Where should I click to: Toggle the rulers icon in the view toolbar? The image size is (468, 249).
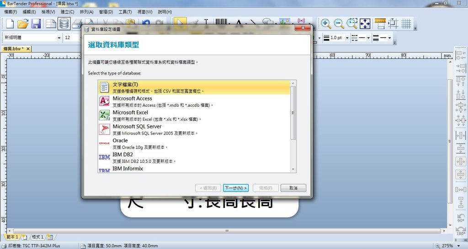(380, 24)
